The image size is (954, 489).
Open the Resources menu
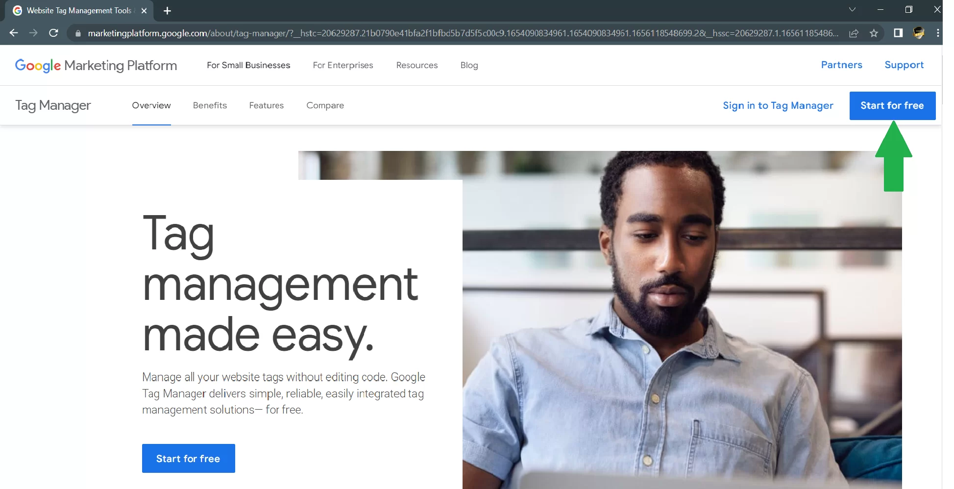[416, 65]
